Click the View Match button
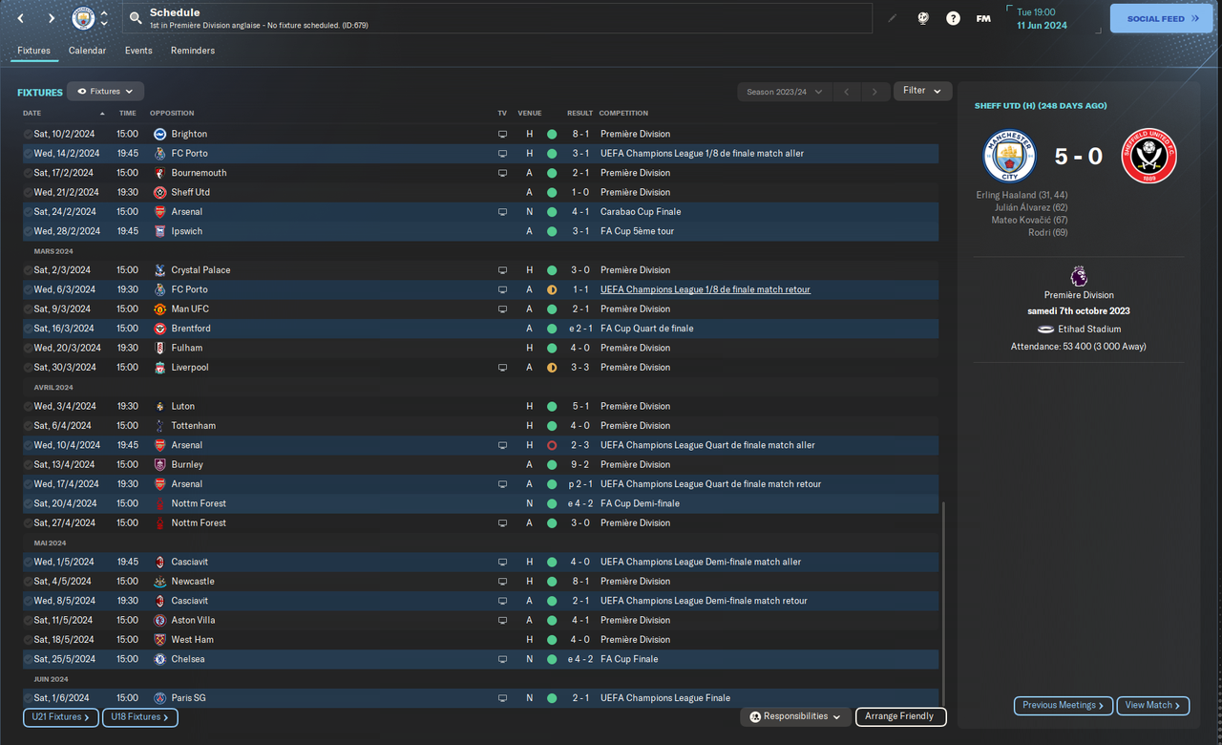Screen dimensions: 1222x745 click(1153, 706)
